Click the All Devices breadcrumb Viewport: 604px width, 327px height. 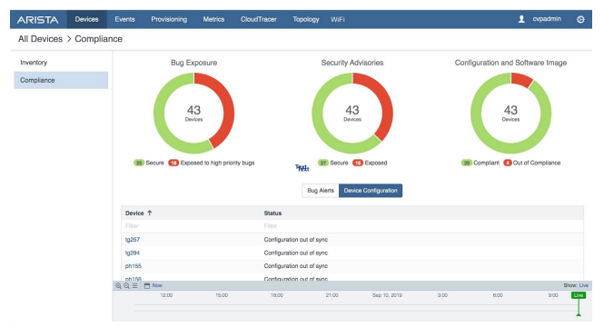pos(40,39)
